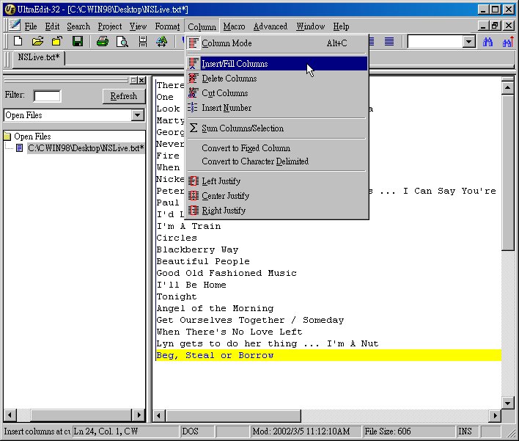Click the printer icon in toolbar

(103, 42)
